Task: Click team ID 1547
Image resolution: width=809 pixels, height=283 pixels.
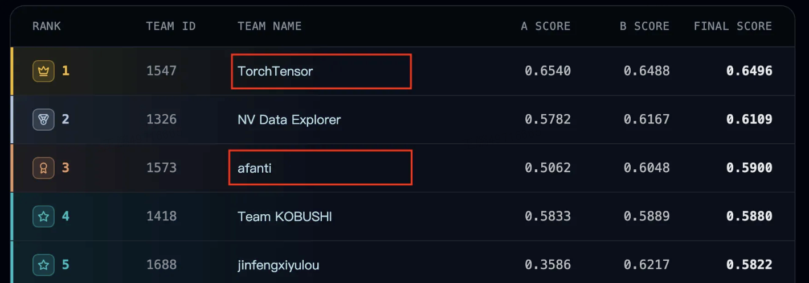Action: (x=161, y=71)
